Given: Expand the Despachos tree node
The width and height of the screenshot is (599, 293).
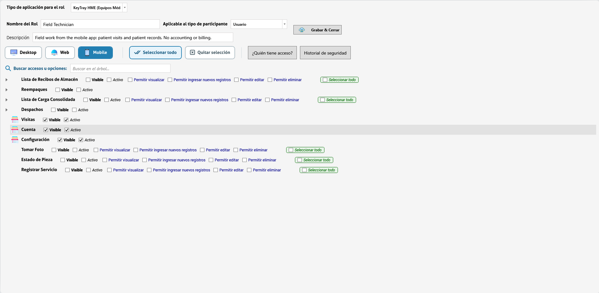Looking at the screenshot, I should [7, 110].
